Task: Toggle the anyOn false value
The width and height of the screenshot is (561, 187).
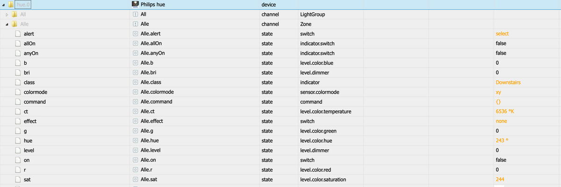Action: [x=501, y=53]
